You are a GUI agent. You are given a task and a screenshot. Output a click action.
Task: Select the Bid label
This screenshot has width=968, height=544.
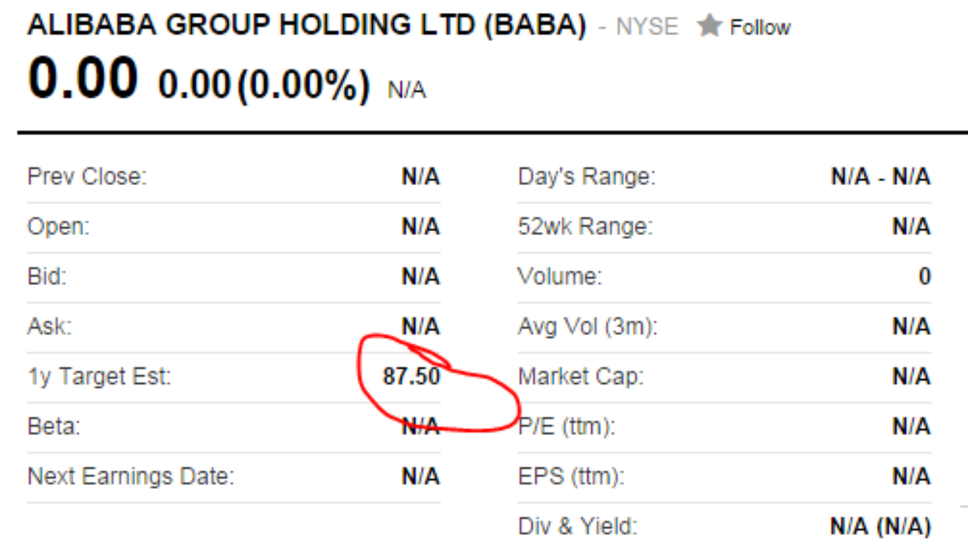pos(47,277)
